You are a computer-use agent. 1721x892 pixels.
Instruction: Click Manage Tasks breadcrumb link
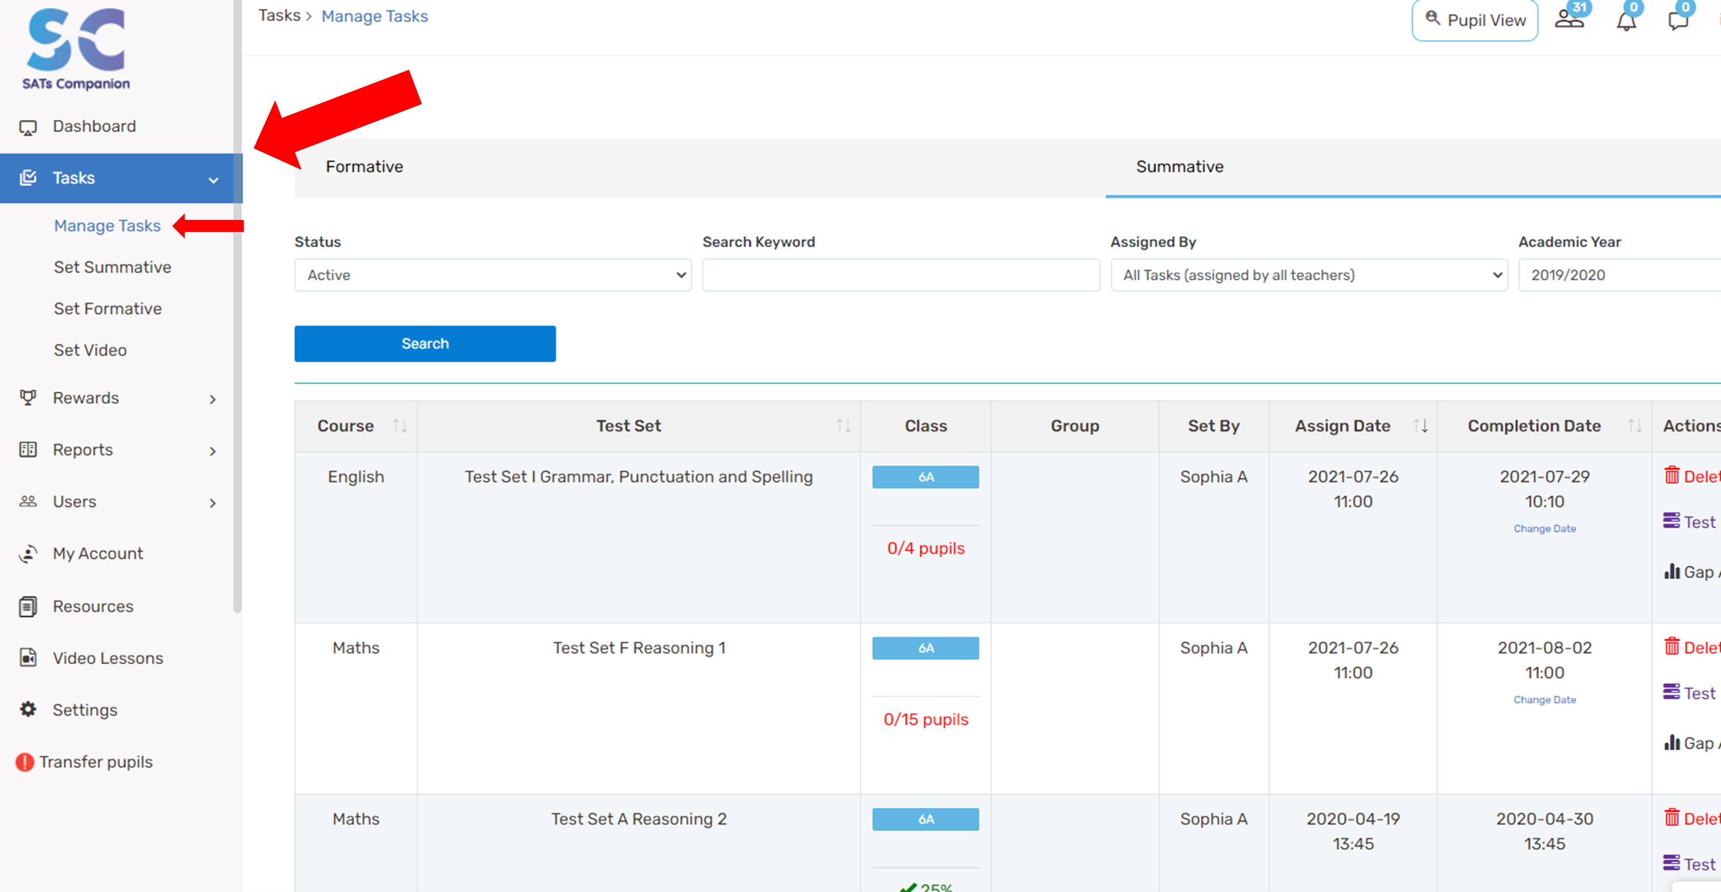(375, 16)
